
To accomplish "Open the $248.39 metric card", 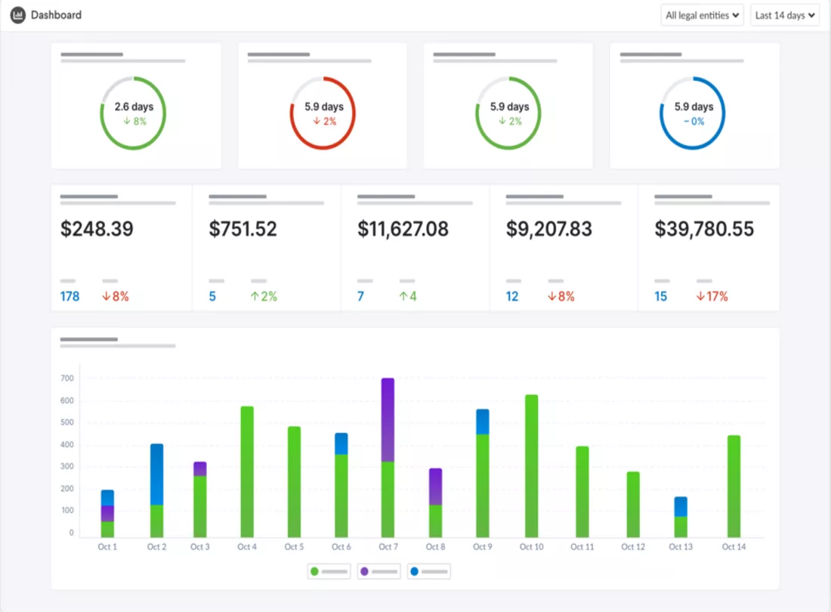I will click(122, 248).
